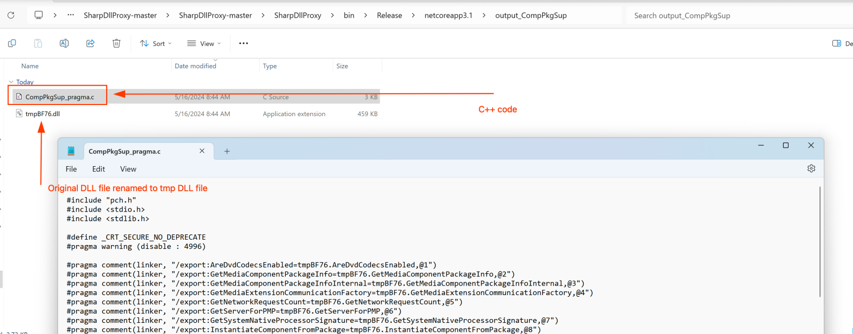
Task: Add a new Notepad tab
Action: (x=227, y=151)
